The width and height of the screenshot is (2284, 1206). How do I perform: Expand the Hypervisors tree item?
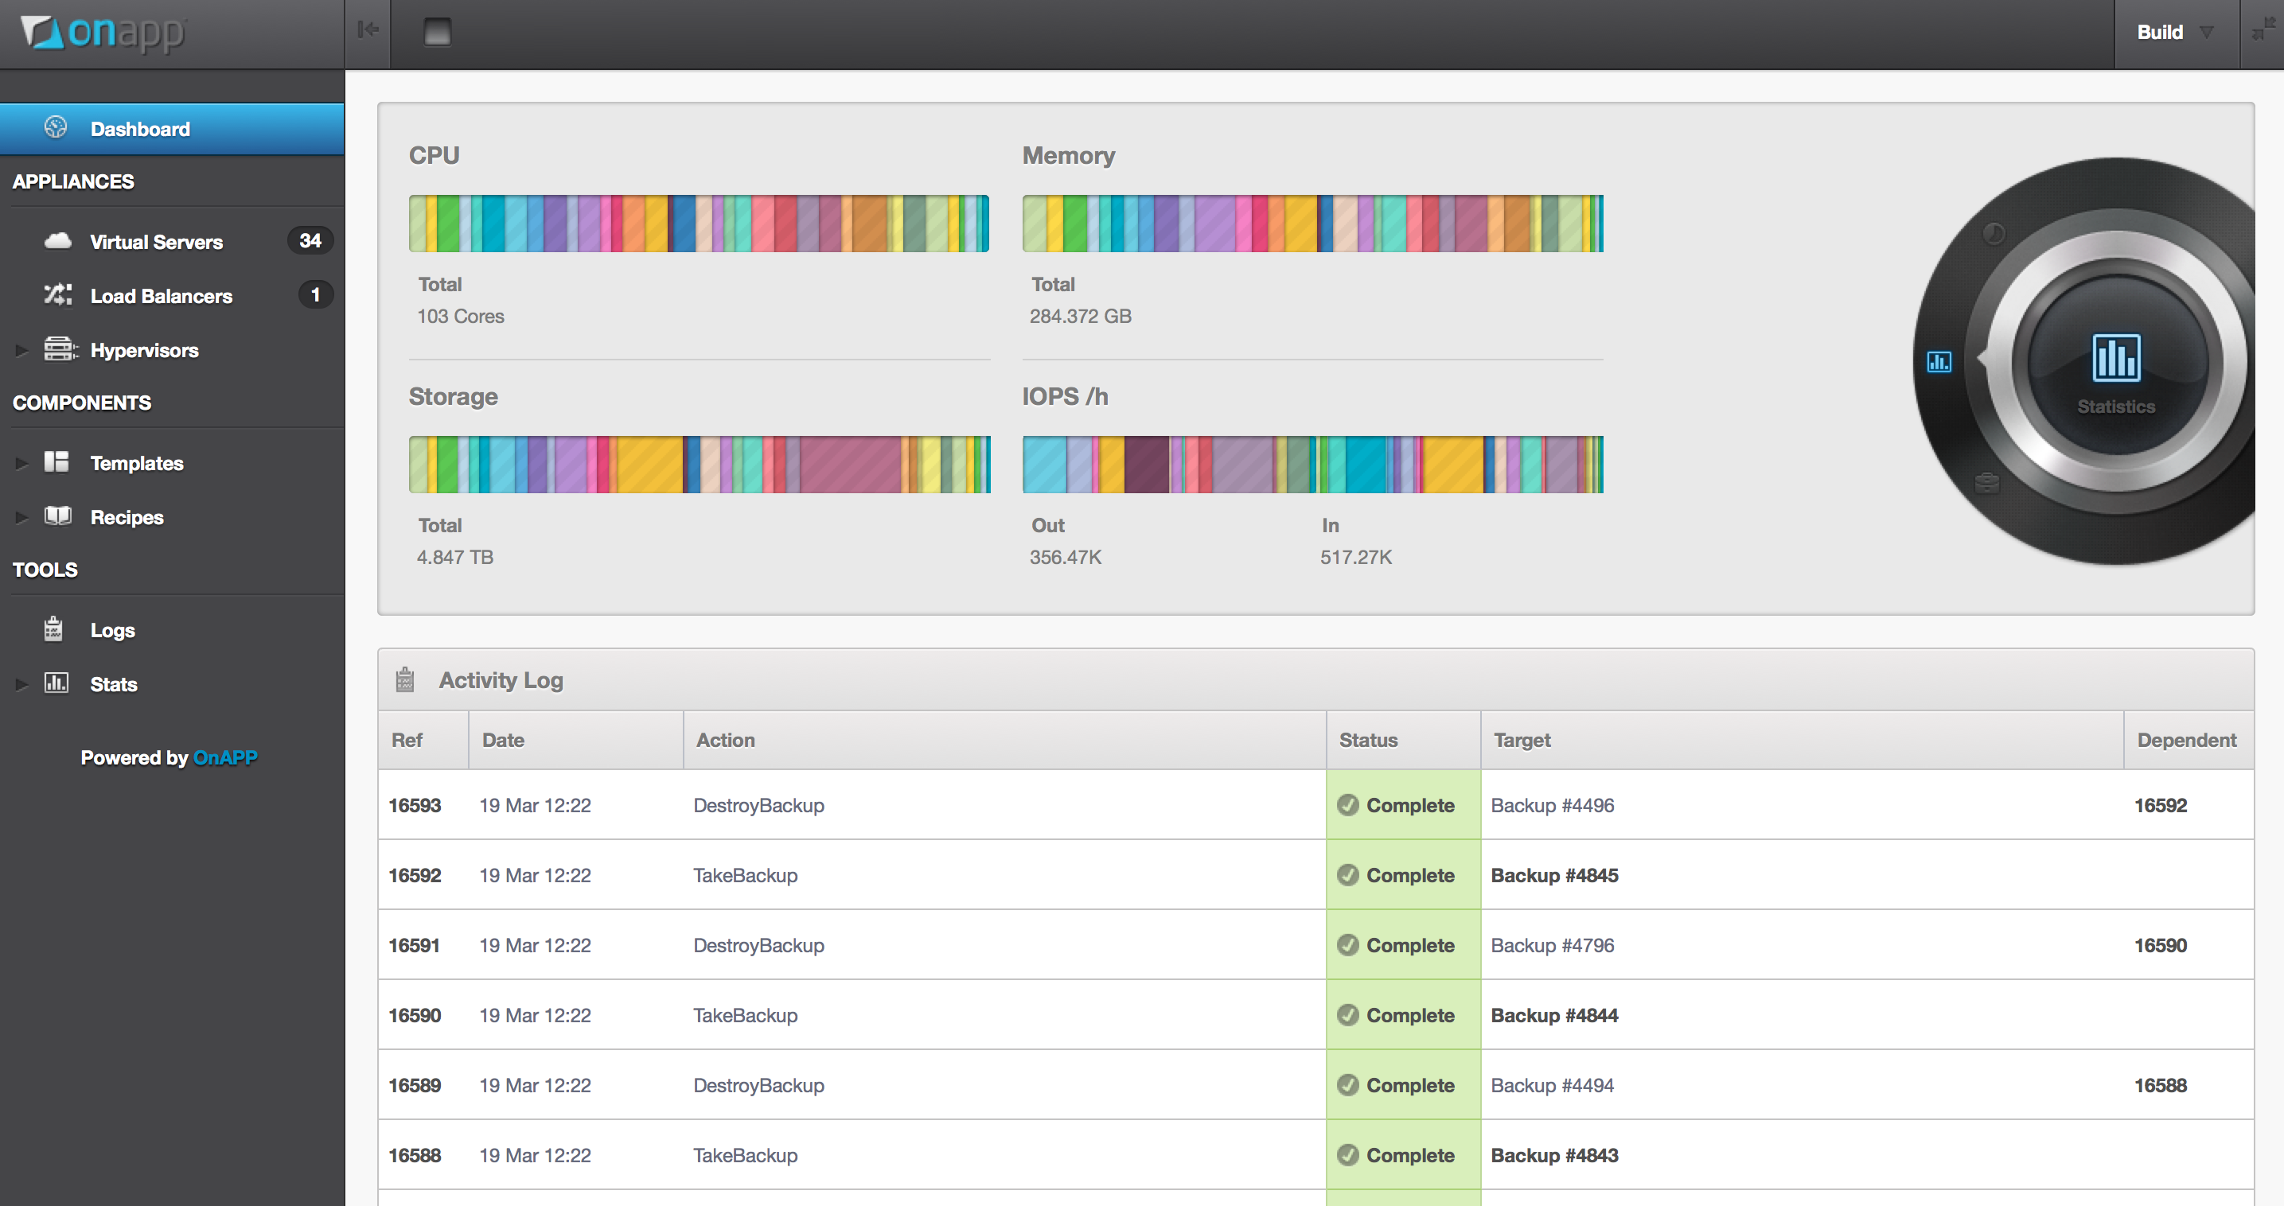[21, 351]
